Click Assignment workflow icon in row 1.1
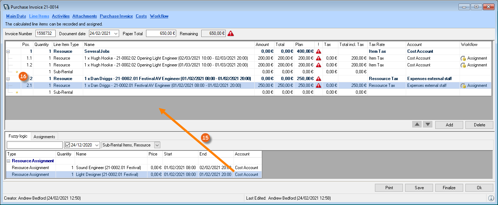This screenshot has height=205, width=498. [x=463, y=58]
